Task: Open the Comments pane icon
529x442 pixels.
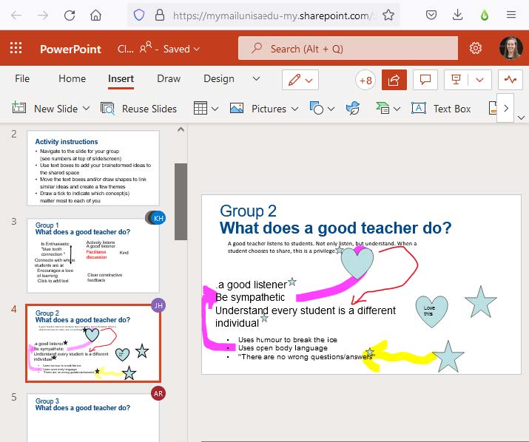Action: (x=425, y=79)
